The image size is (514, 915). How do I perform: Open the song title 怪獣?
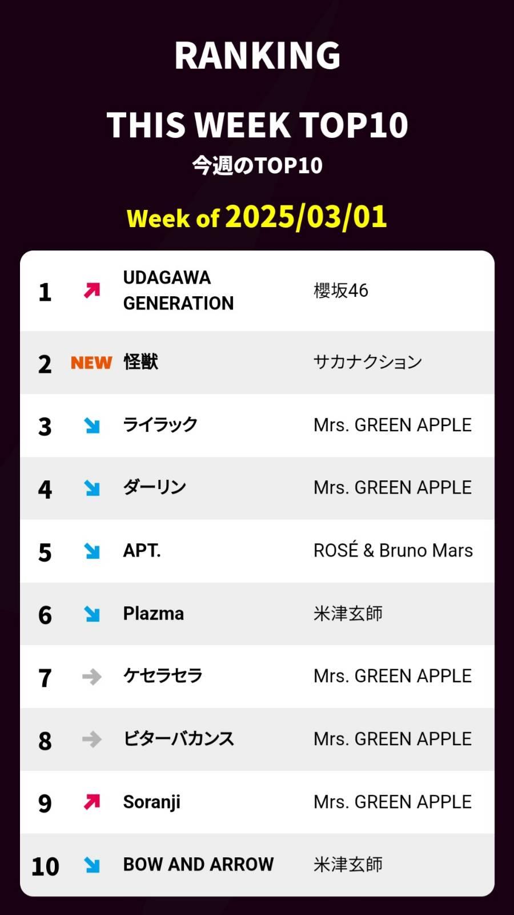[x=140, y=362]
